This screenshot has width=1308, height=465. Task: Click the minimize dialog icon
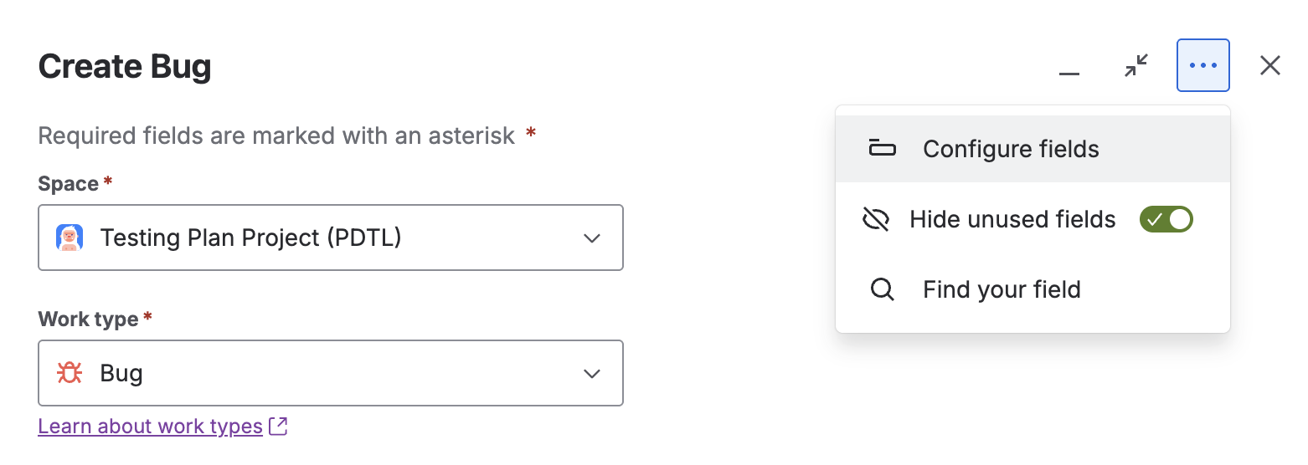click(x=1069, y=66)
